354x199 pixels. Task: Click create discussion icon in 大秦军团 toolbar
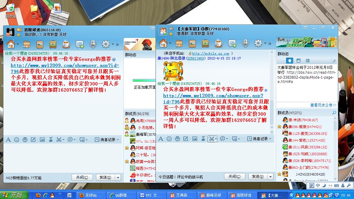(232, 43)
